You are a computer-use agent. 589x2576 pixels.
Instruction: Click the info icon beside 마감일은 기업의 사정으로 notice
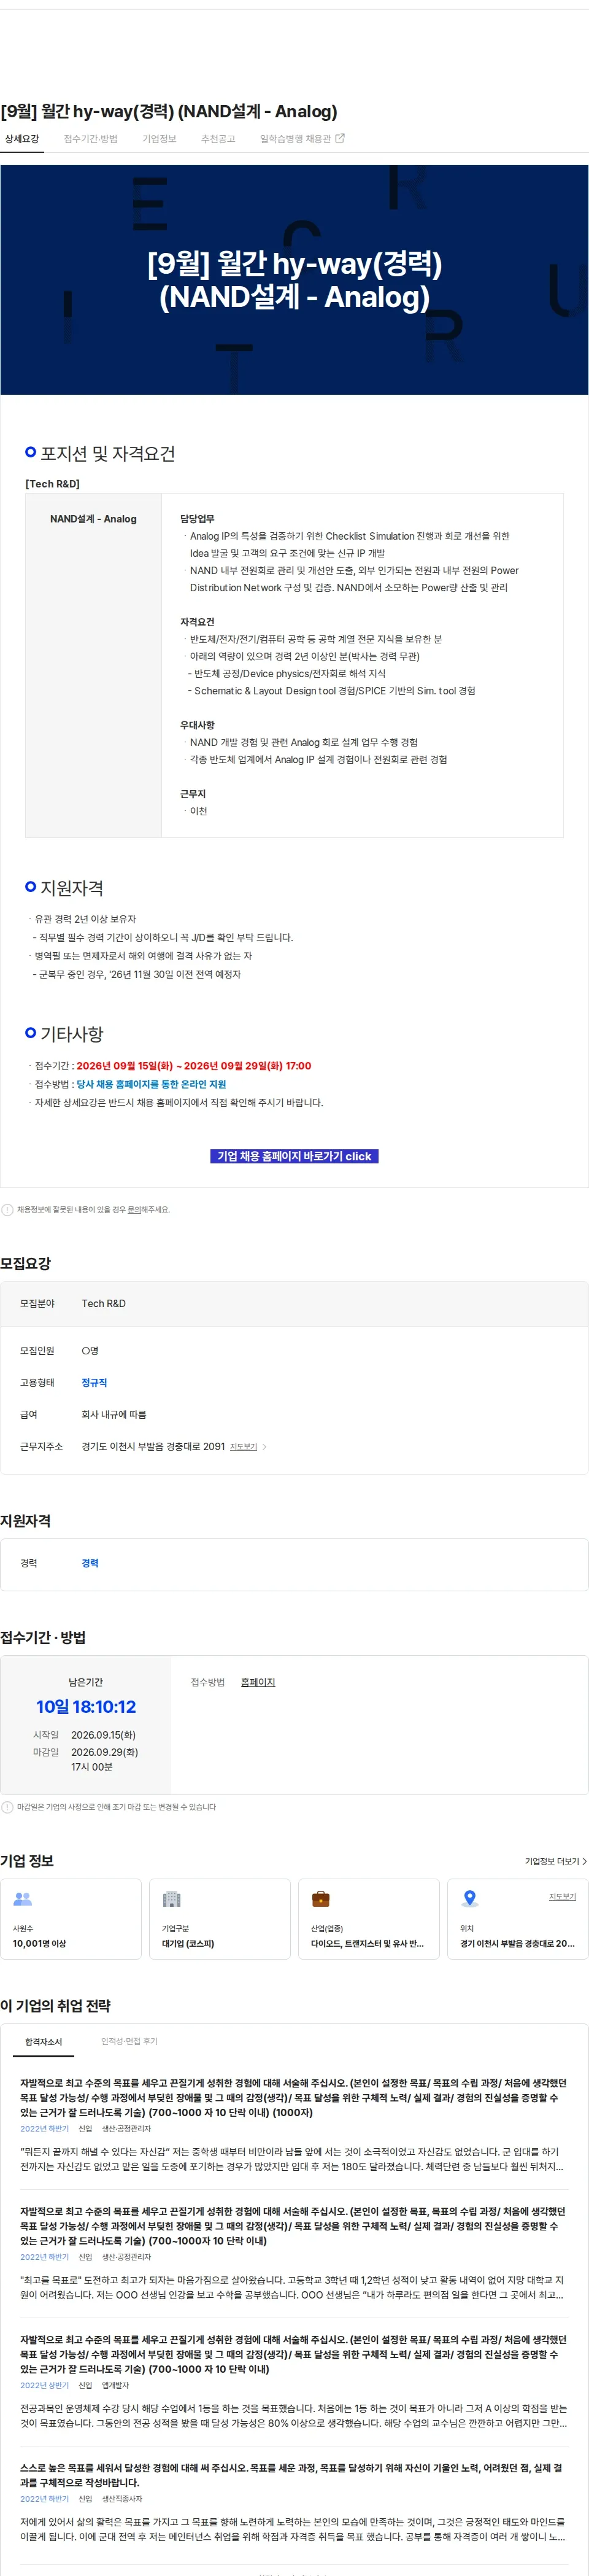tap(7, 1807)
